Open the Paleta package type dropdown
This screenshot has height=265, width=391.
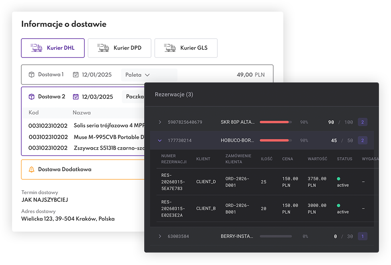point(137,75)
